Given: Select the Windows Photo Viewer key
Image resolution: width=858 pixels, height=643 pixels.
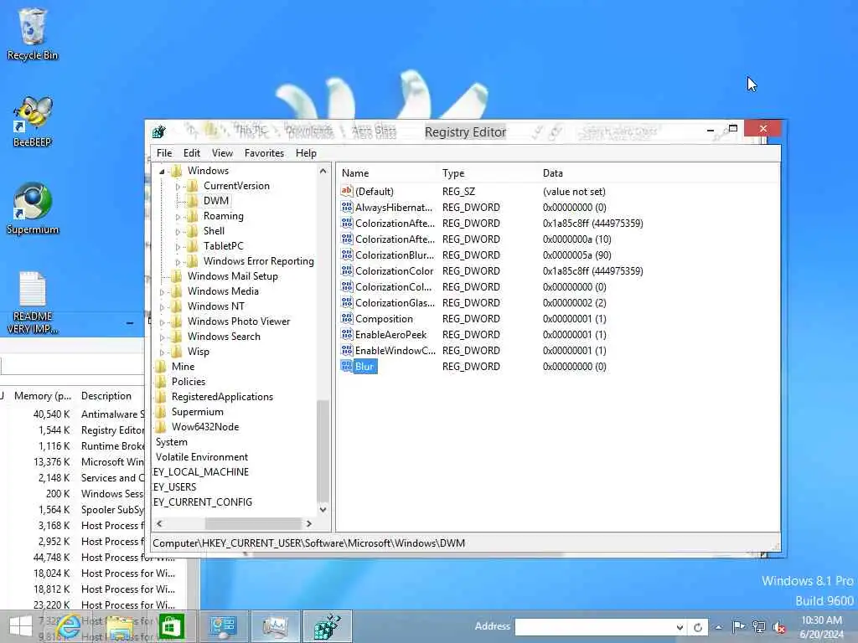Looking at the screenshot, I should click(x=239, y=321).
